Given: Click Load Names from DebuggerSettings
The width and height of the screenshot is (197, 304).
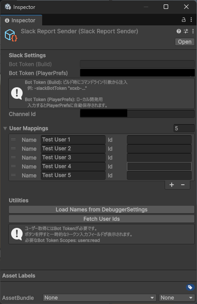Looking at the screenshot, I should tap(102, 210).
